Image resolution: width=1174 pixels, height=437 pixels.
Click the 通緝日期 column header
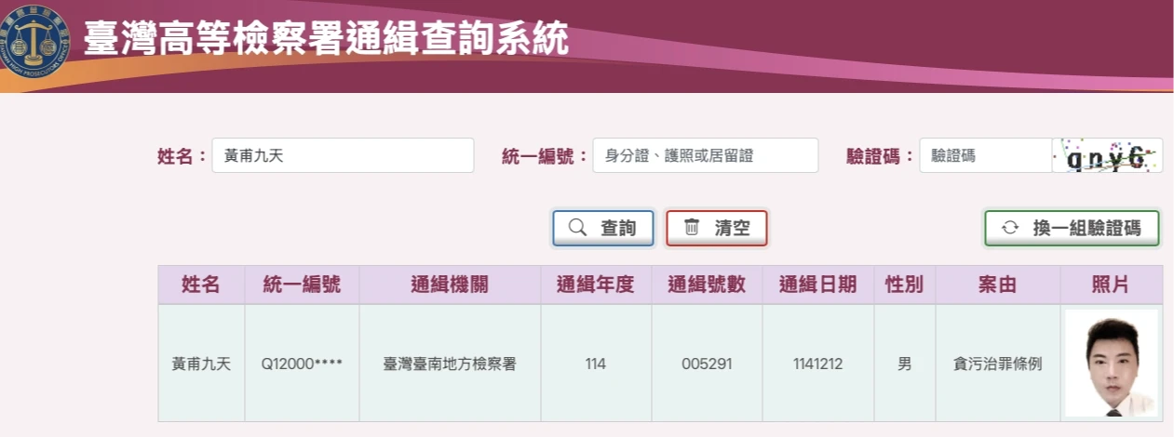pos(817,285)
